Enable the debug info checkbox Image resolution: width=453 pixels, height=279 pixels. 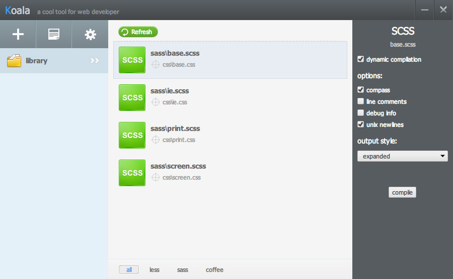pos(360,113)
